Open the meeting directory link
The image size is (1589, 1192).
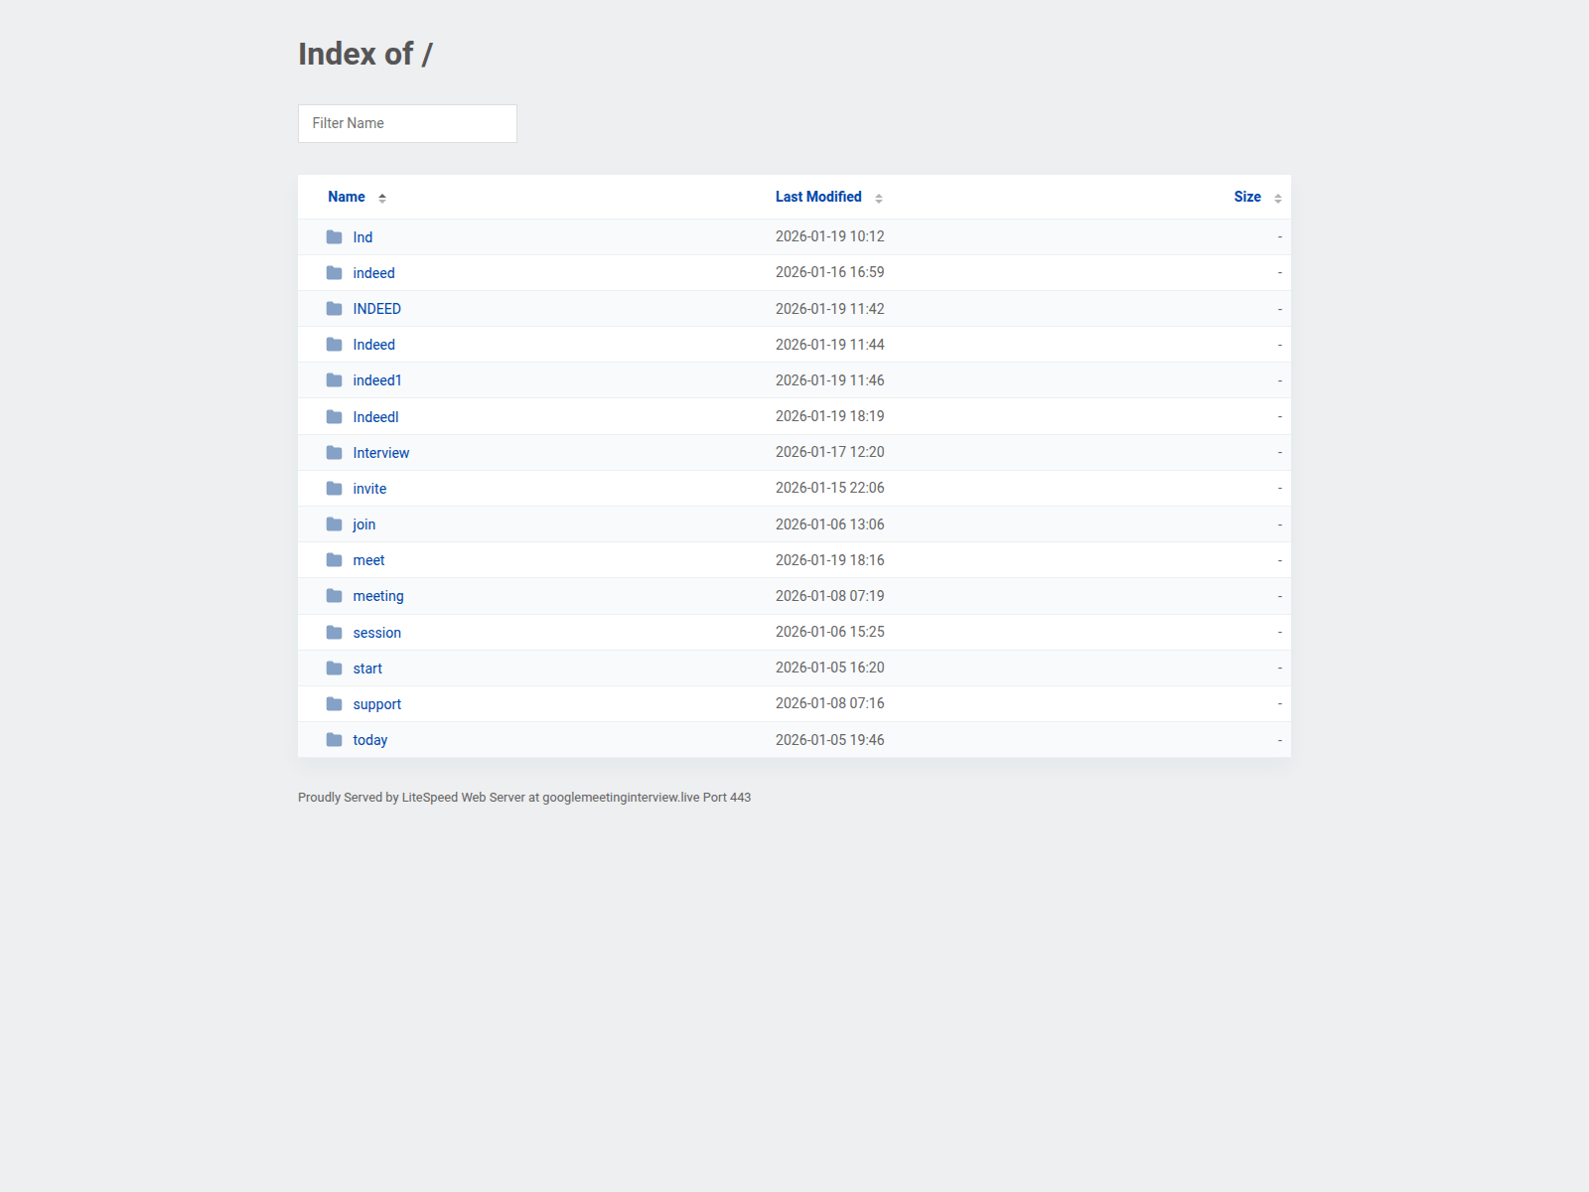pyautogui.click(x=378, y=596)
